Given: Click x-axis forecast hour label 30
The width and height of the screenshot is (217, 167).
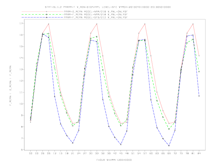Looking at the screenshot, I should tap(91, 153).
